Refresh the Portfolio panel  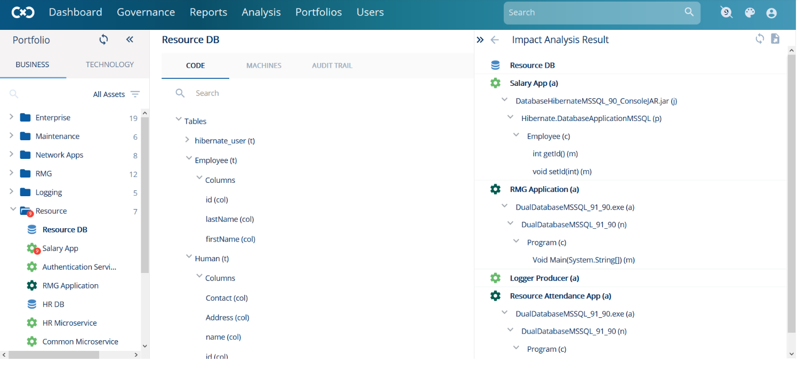[x=103, y=39]
